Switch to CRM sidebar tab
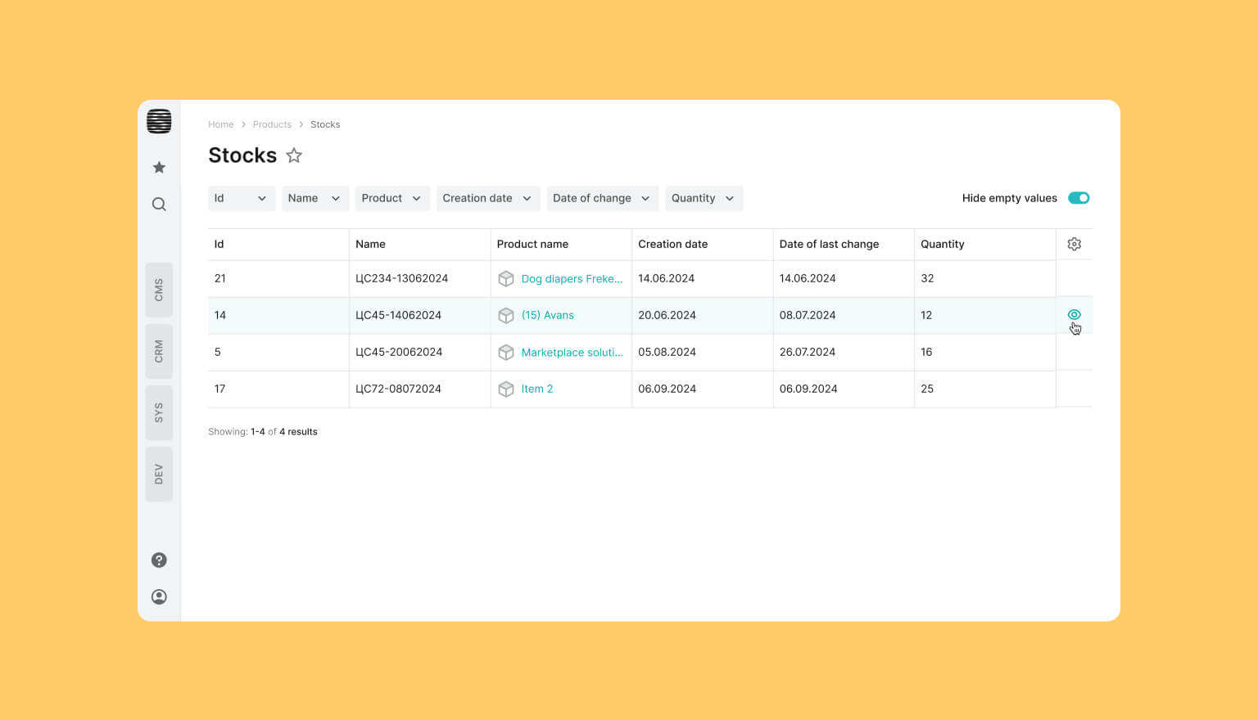Viewport: 1258px width, 720px height. click(159, 351)
